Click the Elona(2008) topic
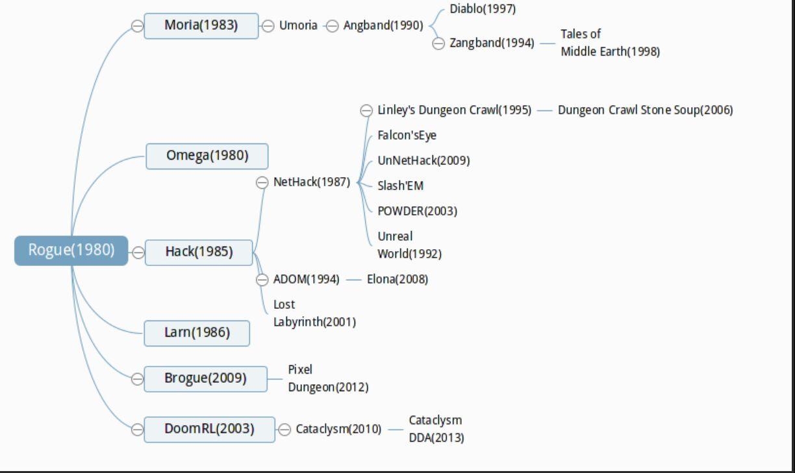This screenshot has height=473, width=795. tap(397, 280)
